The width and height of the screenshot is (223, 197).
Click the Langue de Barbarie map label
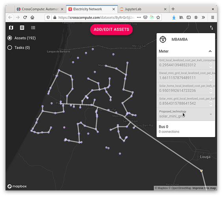click(x=58, y=51)
